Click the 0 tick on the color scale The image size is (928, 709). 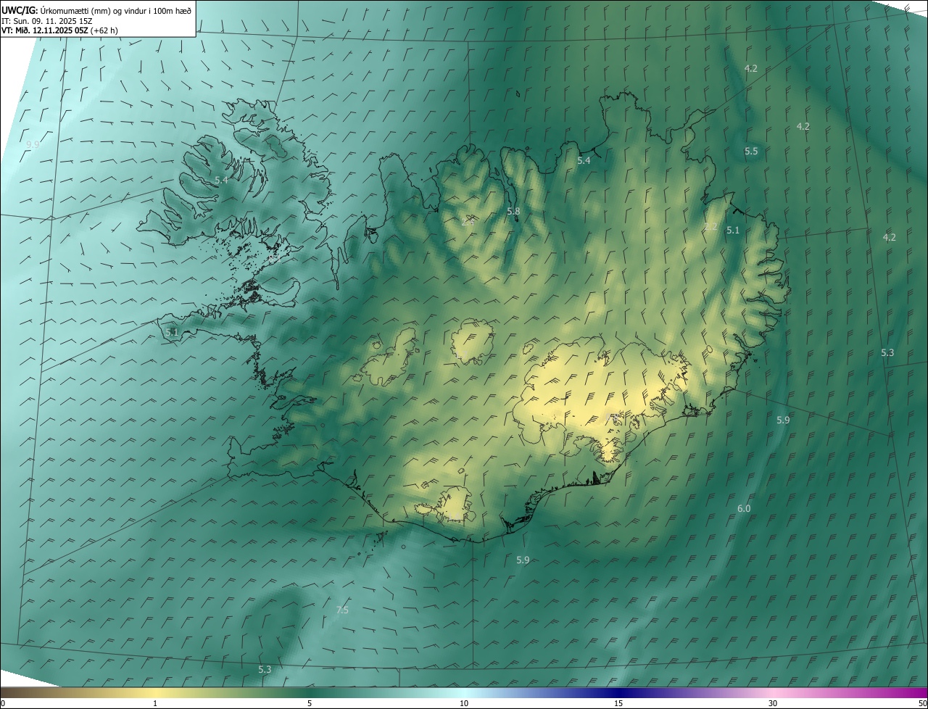click(x=3, y=704)
